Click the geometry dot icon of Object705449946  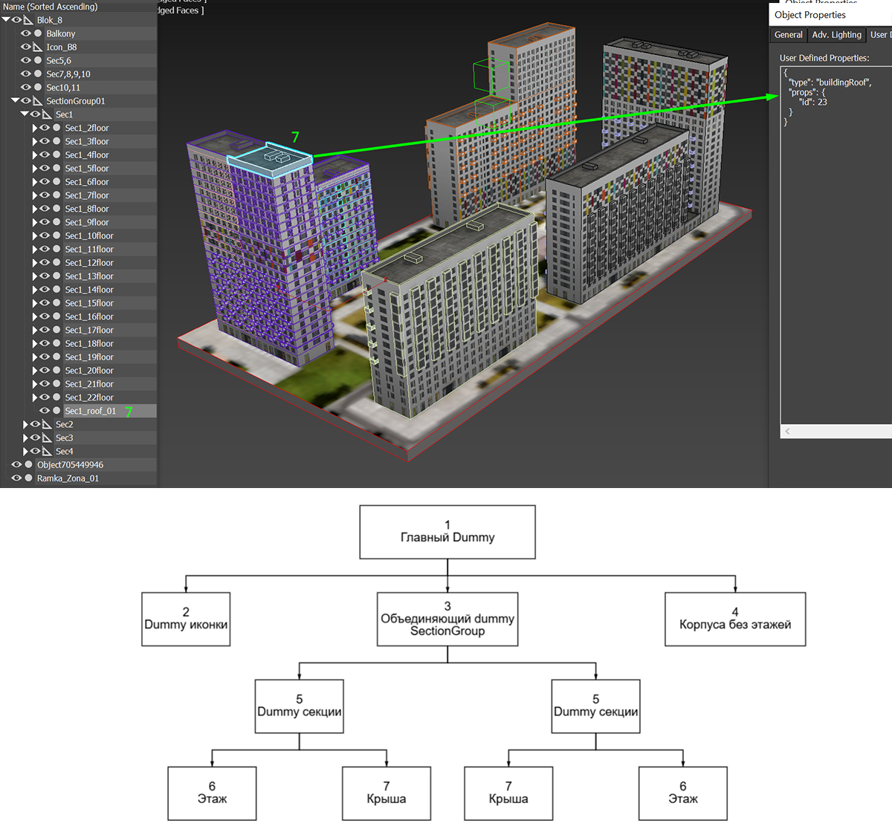click(x=29, y=464)
